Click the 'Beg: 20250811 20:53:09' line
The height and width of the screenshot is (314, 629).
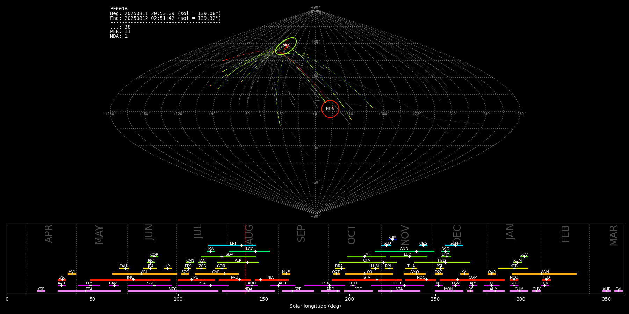[x=166, y=14]
